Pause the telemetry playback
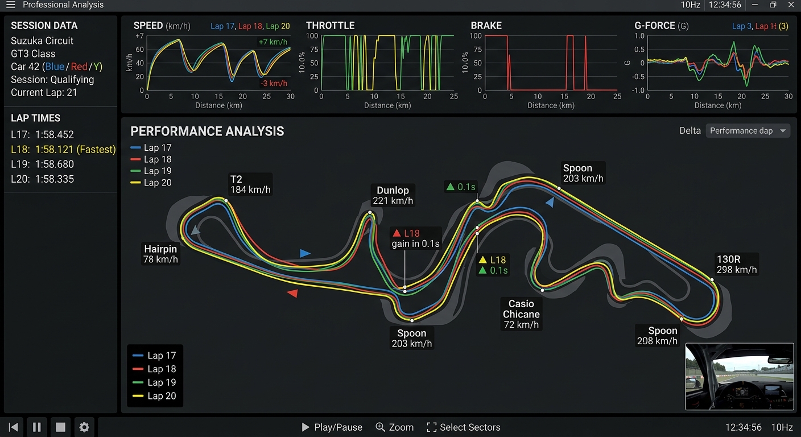 coord(36,427)
